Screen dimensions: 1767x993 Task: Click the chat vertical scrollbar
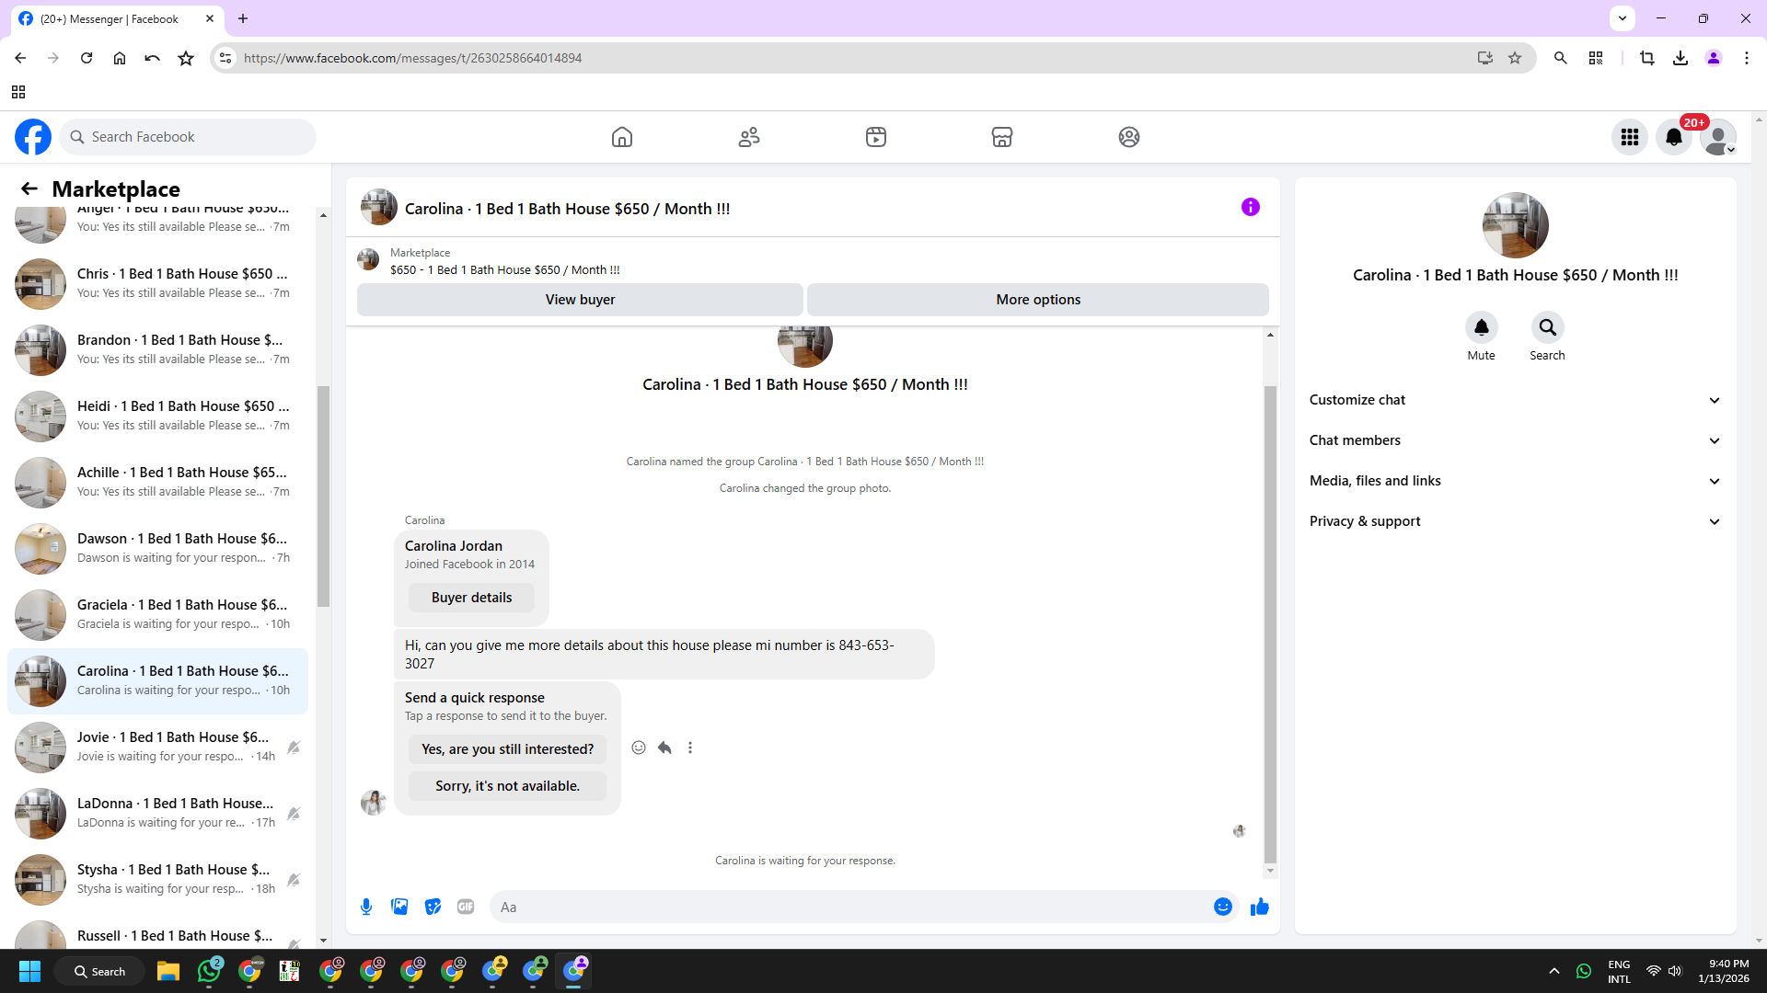pyautogui.click(x=1270, y=625)
